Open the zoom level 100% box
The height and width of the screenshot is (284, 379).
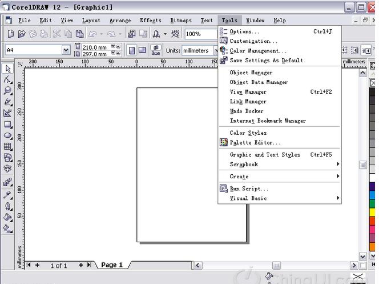201,34
